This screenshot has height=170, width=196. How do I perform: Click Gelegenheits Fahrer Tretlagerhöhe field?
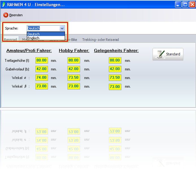click(115, 60)
